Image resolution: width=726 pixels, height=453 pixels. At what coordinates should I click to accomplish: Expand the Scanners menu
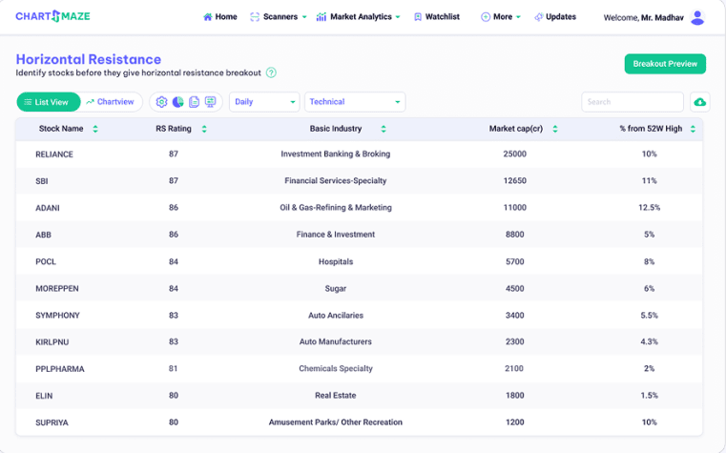279,17
